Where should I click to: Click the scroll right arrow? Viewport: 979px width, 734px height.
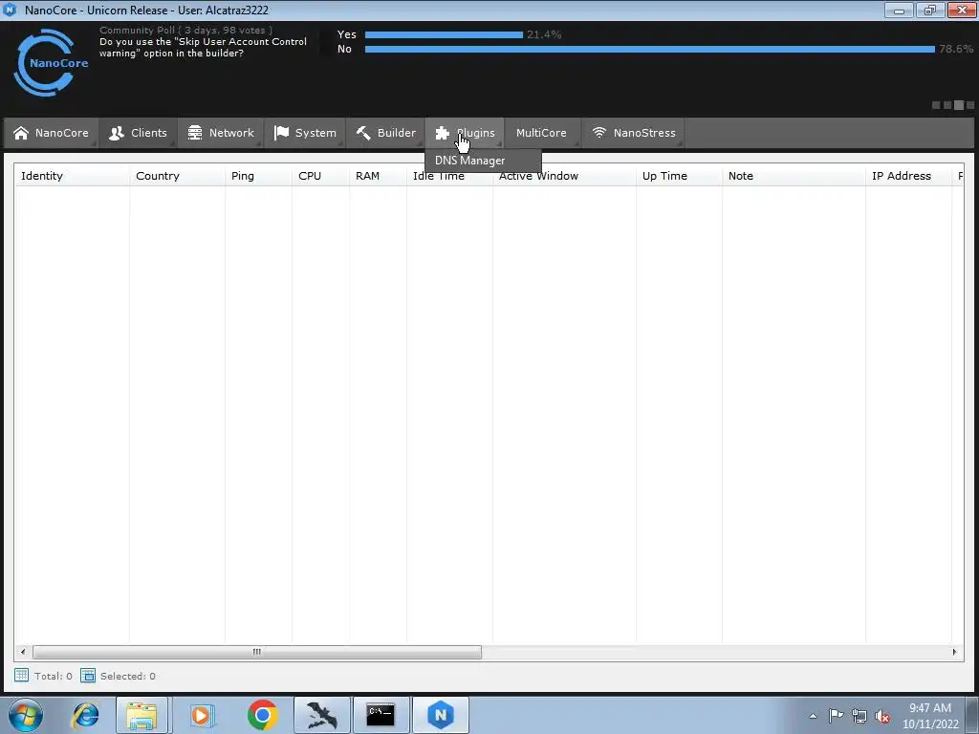point(954,652)
